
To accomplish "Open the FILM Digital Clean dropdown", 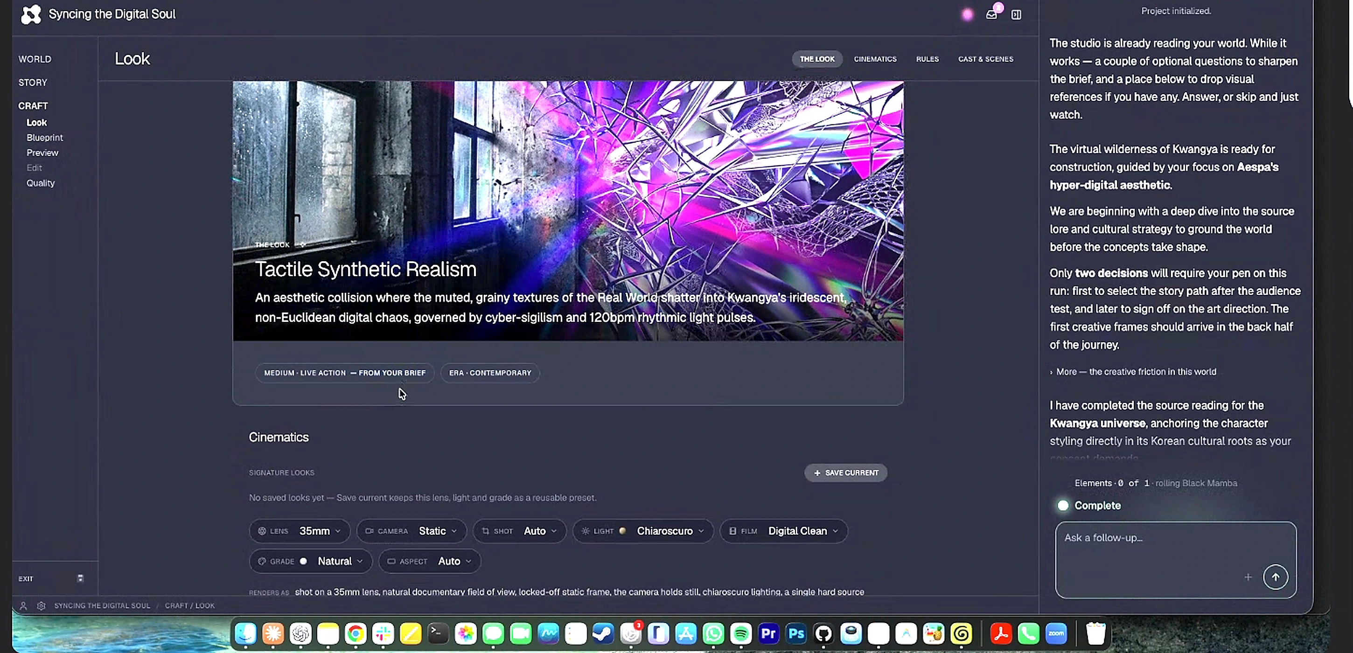I will pyautogui.click(x=784, y=531).
